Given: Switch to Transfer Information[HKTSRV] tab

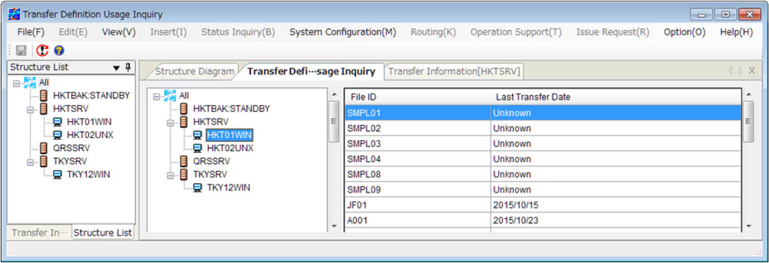Looking at the screenshot, I should 454,71.
